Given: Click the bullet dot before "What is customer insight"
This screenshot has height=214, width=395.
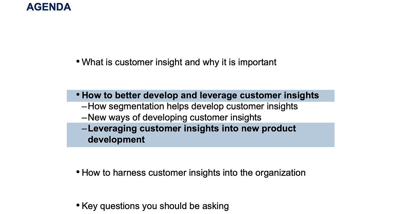Looking at the screenshot, I should click(78, 62).
